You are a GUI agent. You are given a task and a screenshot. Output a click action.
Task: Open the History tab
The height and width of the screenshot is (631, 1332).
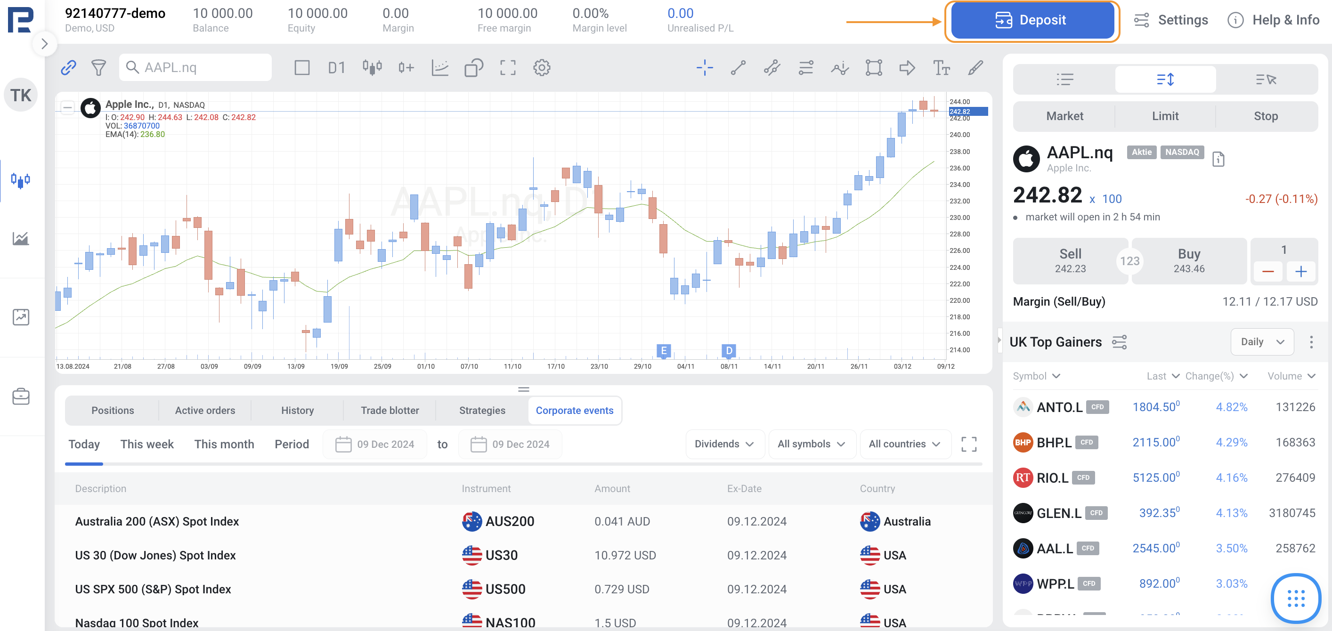pyautogui.click(x=297, y=410)
